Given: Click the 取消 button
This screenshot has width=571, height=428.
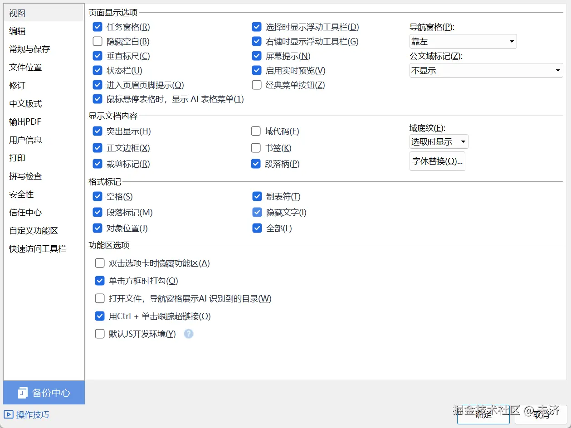Looking at the screenshot, I should 541,414.
